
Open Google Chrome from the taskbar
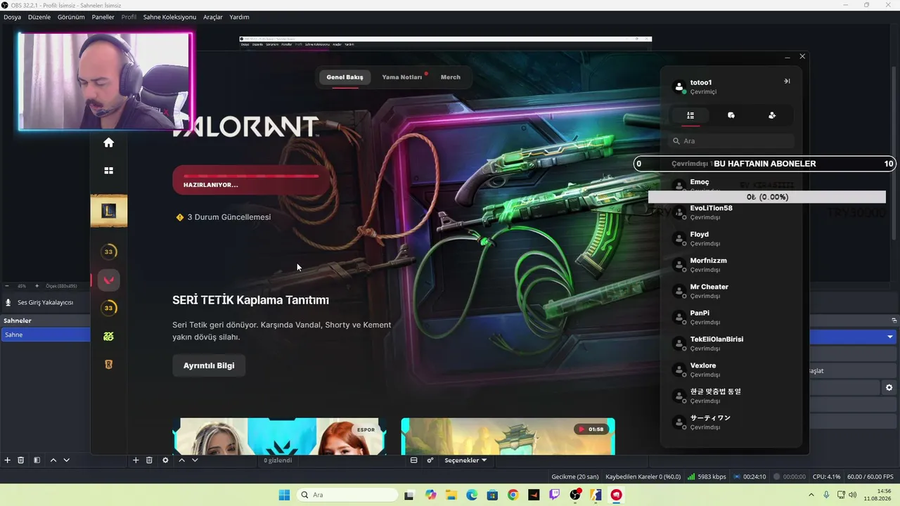click(513, 495)
